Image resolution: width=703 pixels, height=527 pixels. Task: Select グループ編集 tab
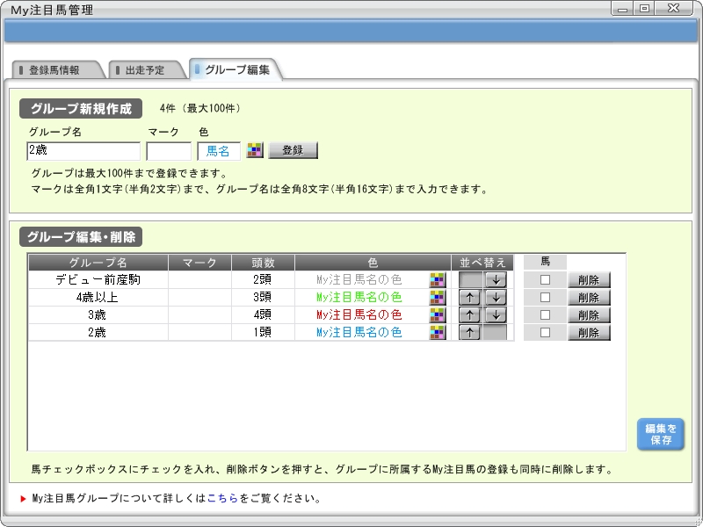point(236,69)
